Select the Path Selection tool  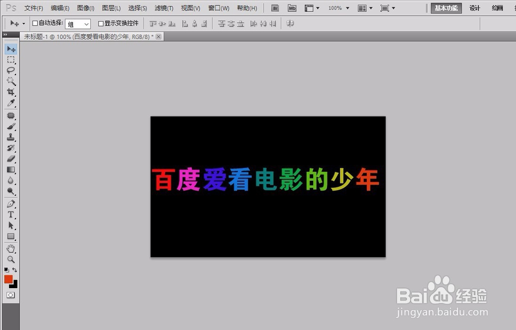[11, 225]
